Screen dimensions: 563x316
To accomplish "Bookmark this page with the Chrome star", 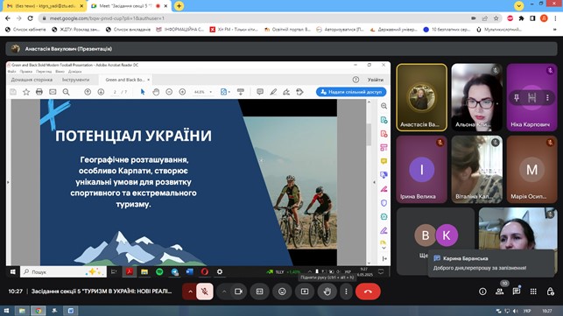I will click(496, 18).
